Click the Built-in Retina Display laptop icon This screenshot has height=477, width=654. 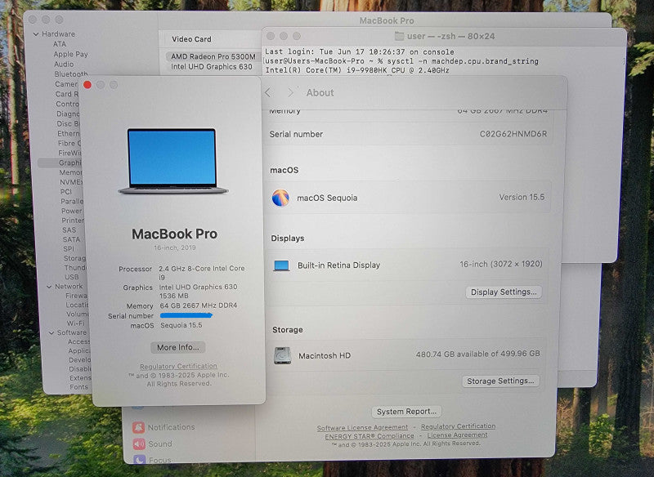[x=281, y=265]
